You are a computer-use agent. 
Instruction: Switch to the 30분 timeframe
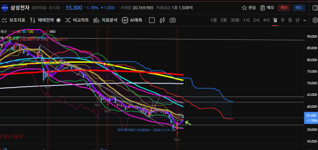(x=235, y=20)
